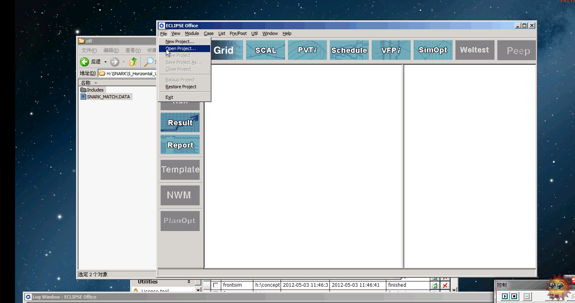Screen dimensions: 575x303
Task: Collapse the Utilities panel section
Action: (189, 282)
